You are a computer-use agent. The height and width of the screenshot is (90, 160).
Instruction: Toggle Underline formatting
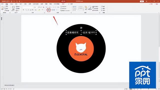[x=27, y=10]
